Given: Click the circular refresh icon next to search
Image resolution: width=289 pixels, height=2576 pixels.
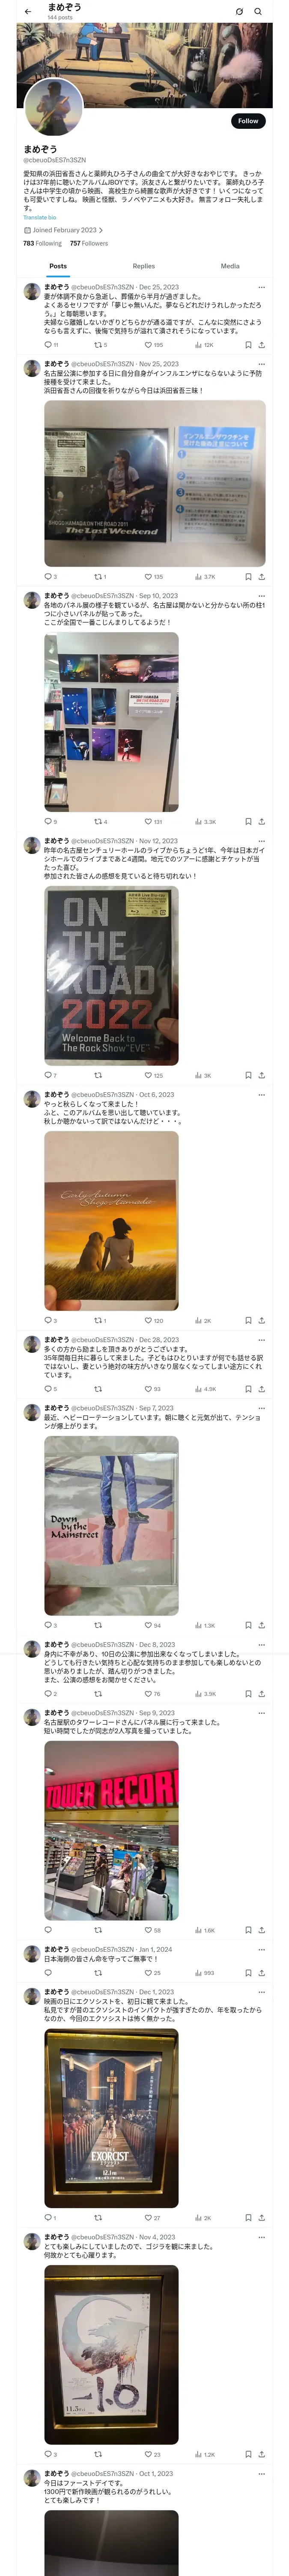Looking at the screenshot, I should [x=239, y=12].
